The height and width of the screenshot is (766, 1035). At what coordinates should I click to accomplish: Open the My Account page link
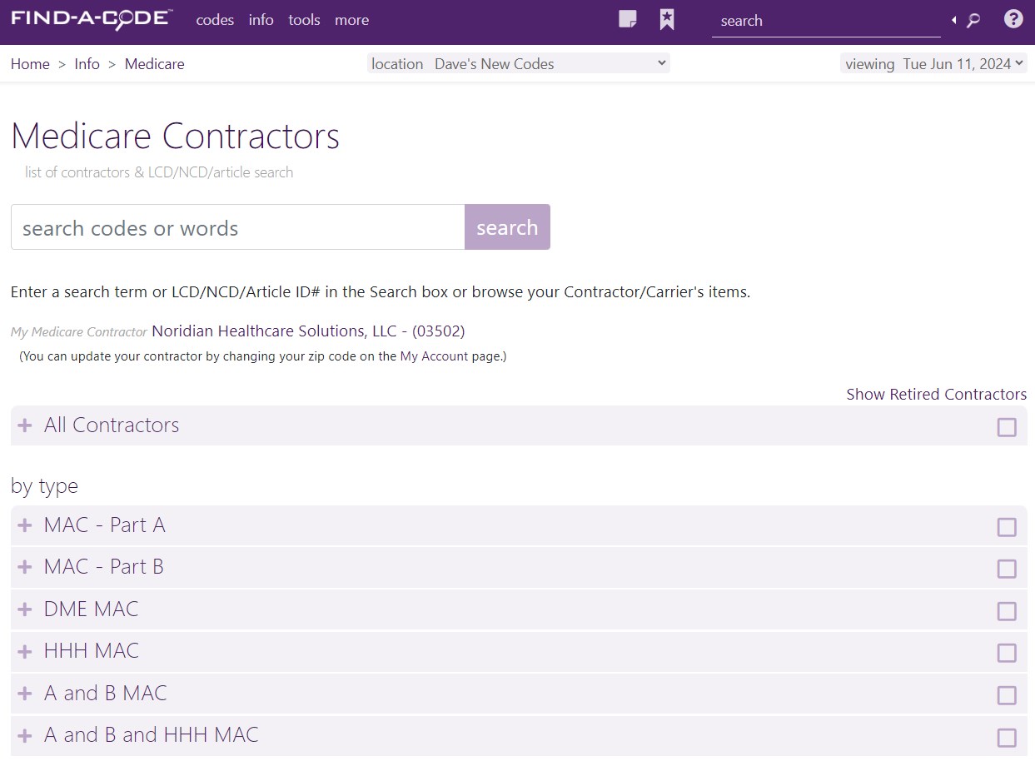pyautogui.click(x=434, y=356)
